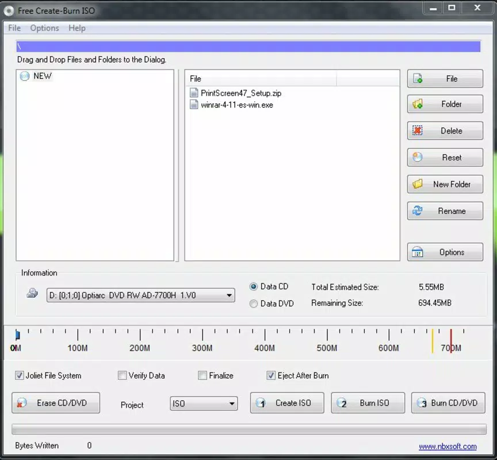Select winrar-4-11-es-win.exe file name

237,105
